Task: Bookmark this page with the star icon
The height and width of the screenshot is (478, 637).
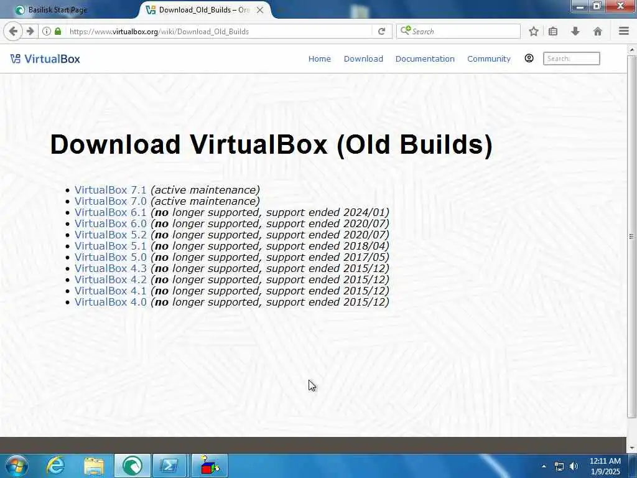Action: click(x=533, y=31)
